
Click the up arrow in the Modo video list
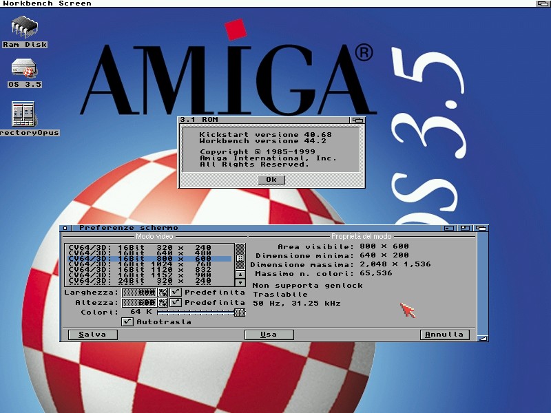point(240,274)
